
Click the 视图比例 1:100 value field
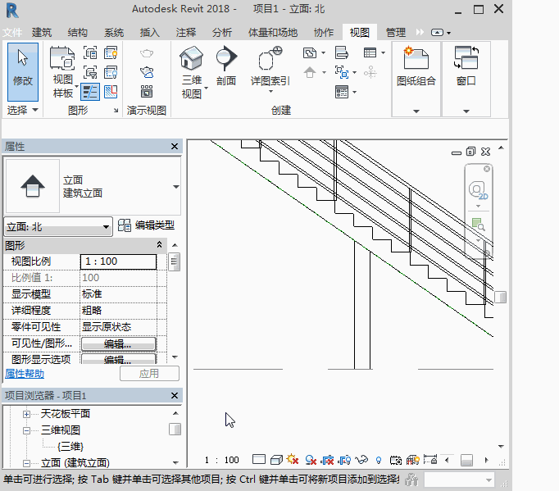(118, 261)
